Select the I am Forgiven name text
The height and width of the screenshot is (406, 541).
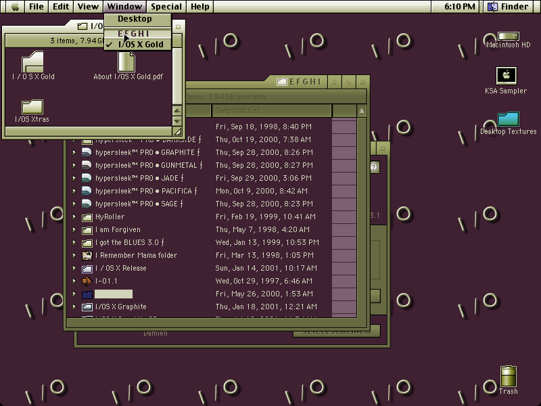[x=118, y=229]
